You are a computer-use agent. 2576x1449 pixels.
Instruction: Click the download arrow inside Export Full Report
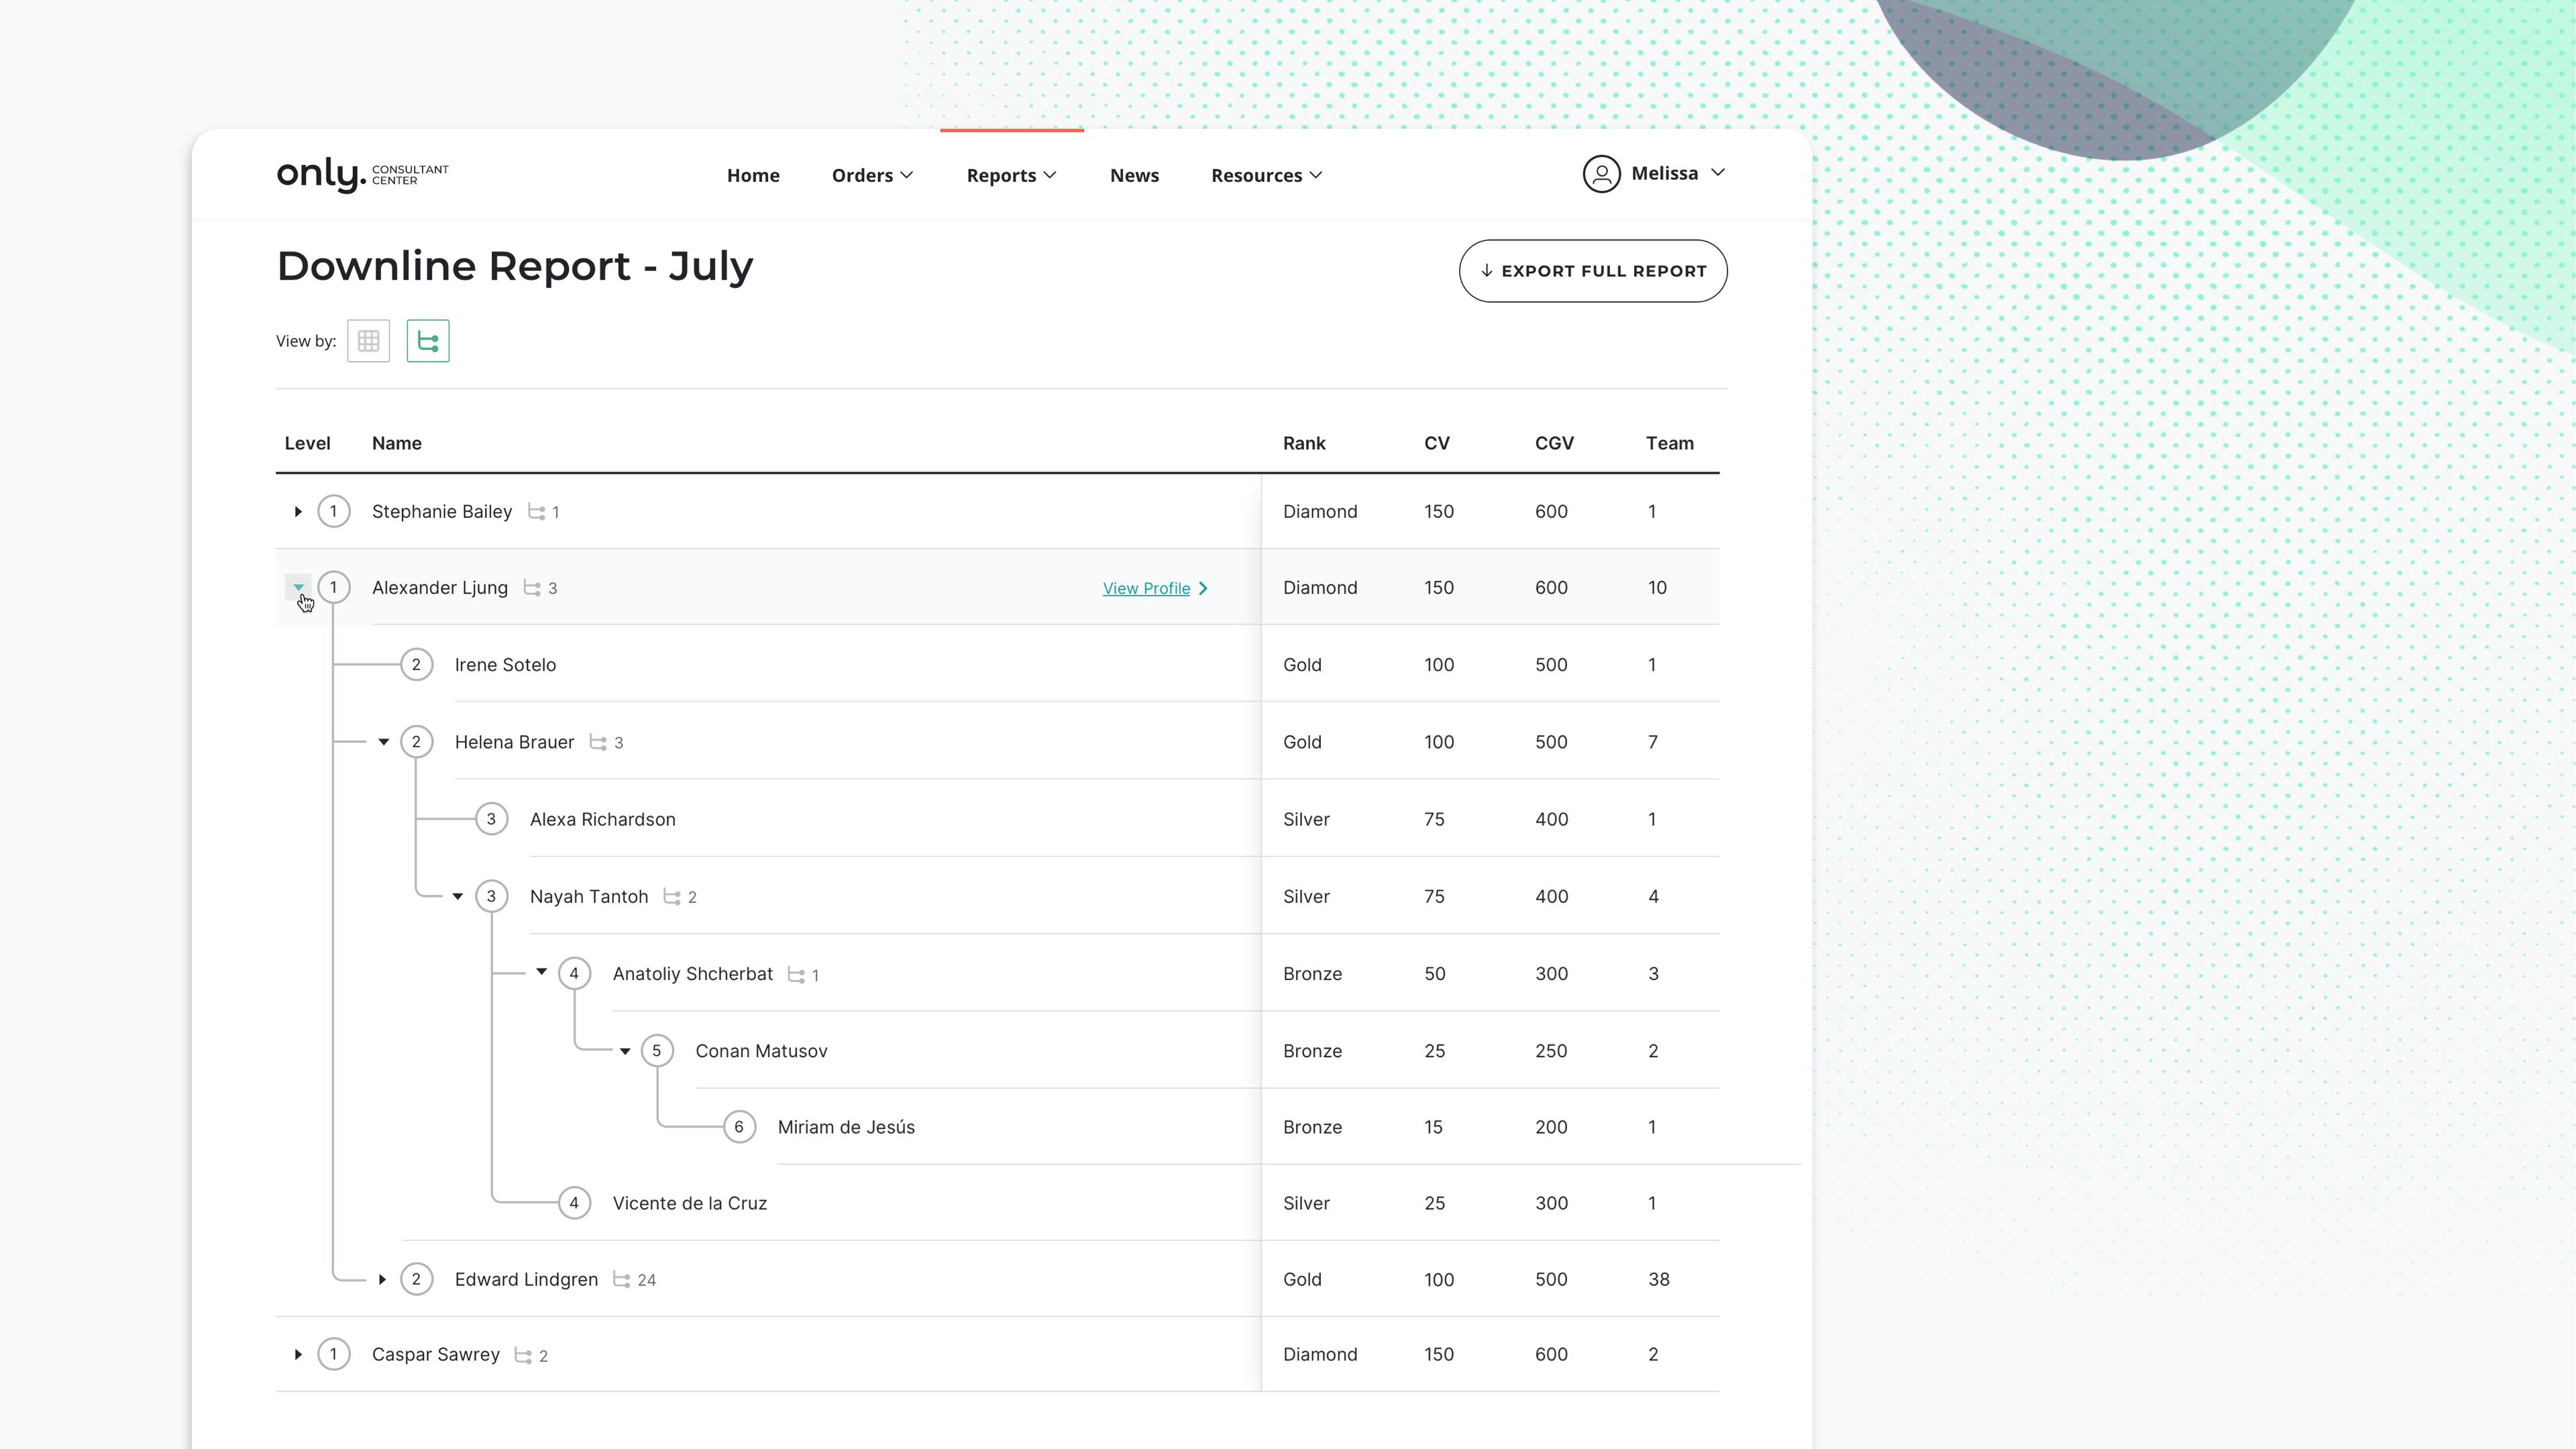1486,271
